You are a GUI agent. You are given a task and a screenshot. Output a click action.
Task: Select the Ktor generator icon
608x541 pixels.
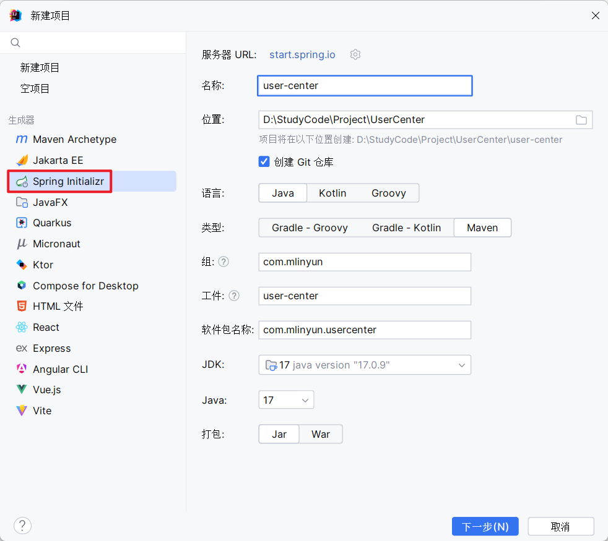coord(22,265)
